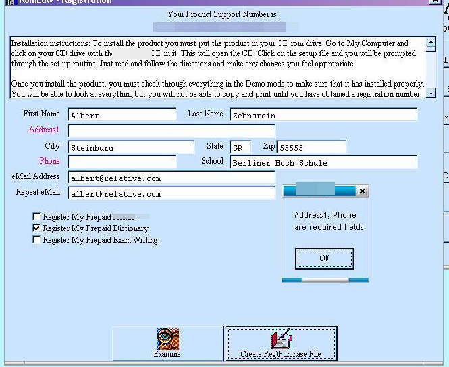449x367 pixels.
Task: Enable the first Register My Prepaid checkbox
Action: click(36, 217)
